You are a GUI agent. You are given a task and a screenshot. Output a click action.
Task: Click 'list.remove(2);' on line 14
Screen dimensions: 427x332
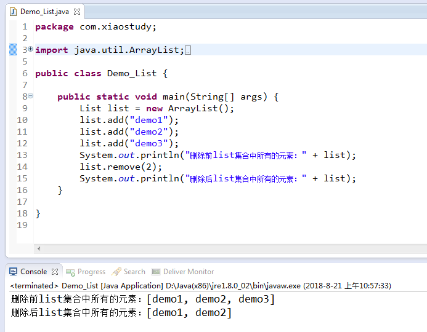[x=121, y=167]
